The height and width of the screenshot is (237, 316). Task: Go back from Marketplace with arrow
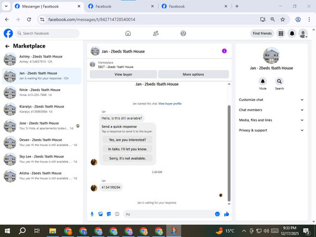[8, 46]
